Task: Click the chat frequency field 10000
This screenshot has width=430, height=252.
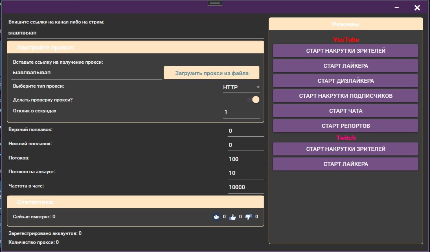Action: pyautogui.click(x=246, y=187)
